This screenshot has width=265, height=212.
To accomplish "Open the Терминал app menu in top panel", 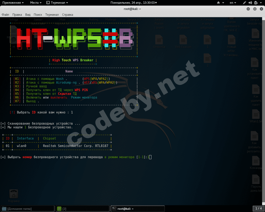I will pyautogui.click(x=57, y=3).
